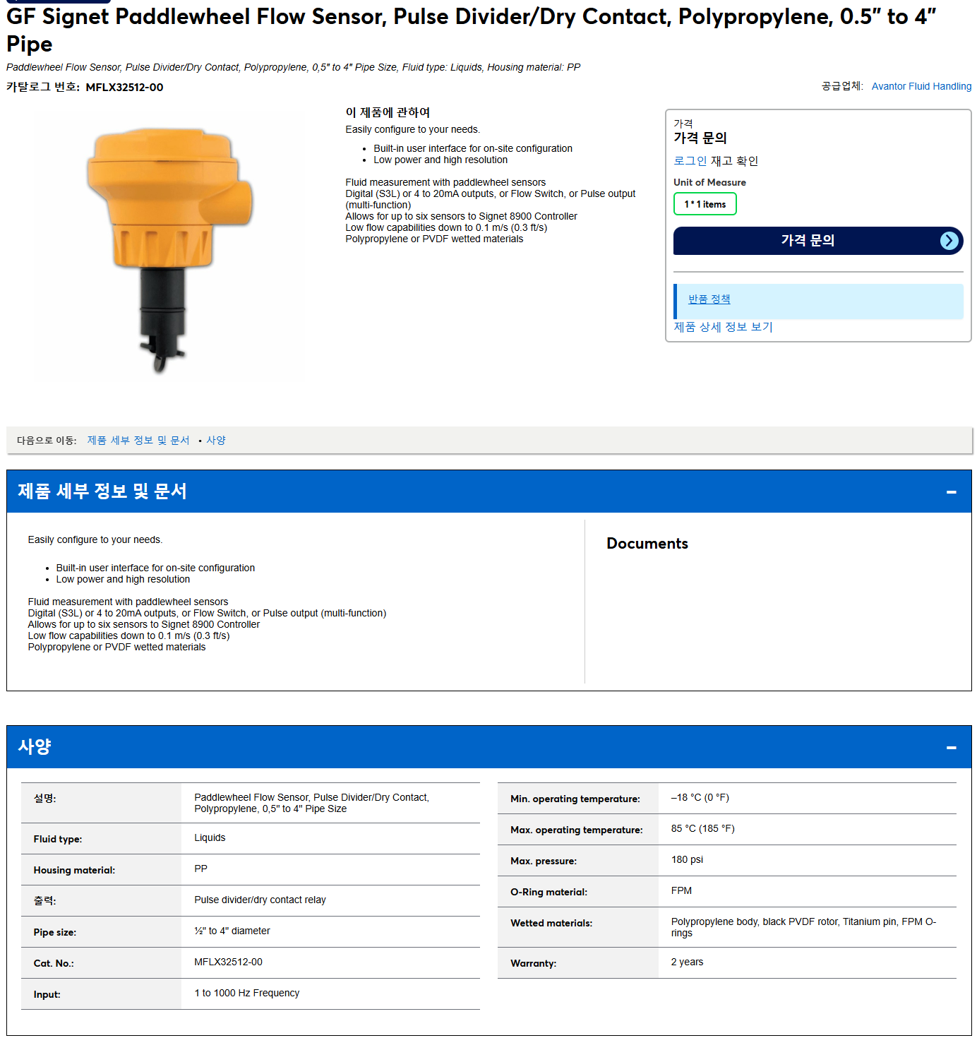The image size is (977, 1050).
Task: Click the 로그인 link
Action: click(x=690, y=161)
